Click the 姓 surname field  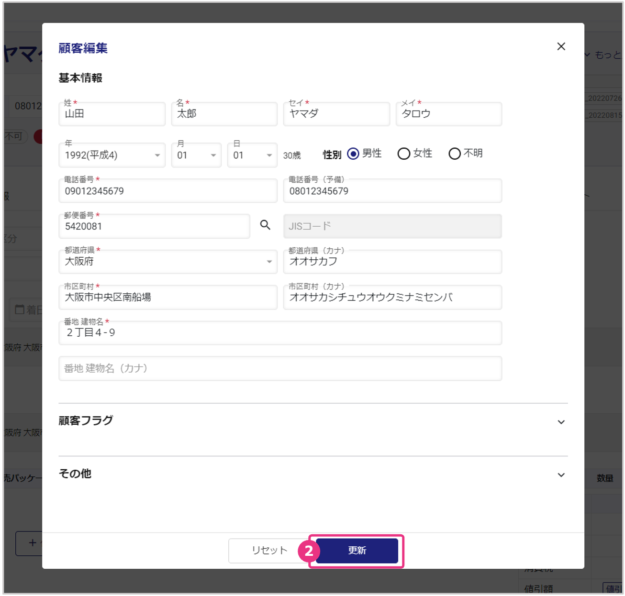(112, 114)
